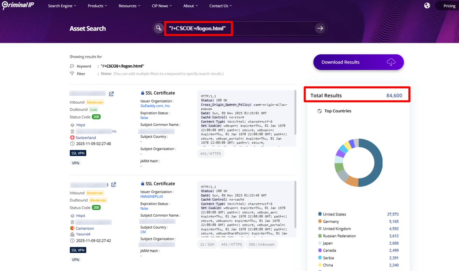This screenshot has width=459, height=271.
Task: Click the Moderate outbound badge in Cameroon result
Action: pos(98,200)
